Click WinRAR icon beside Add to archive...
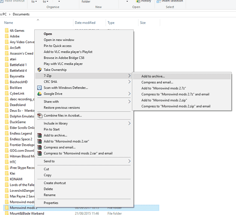Screen dimensions: 236x215 [x=39, y=135]
